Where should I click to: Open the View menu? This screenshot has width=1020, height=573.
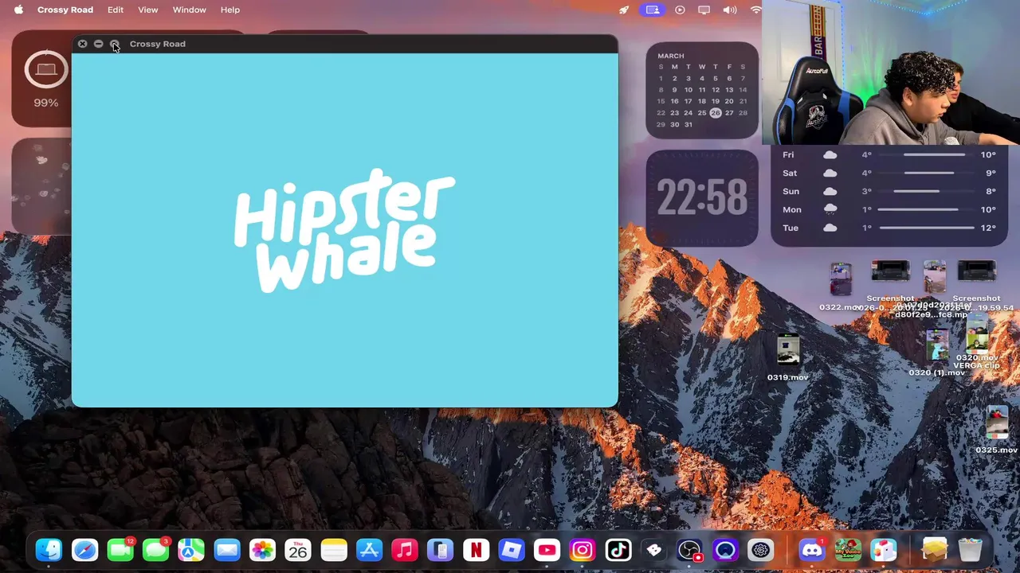[x=147, y=10]
